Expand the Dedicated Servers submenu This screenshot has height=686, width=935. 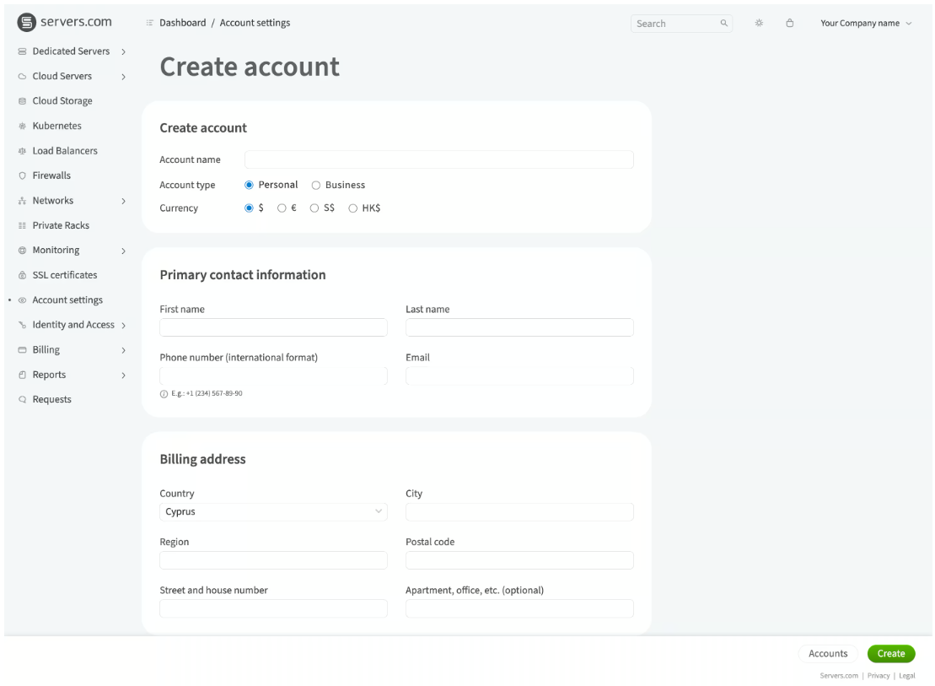(123, 51)
